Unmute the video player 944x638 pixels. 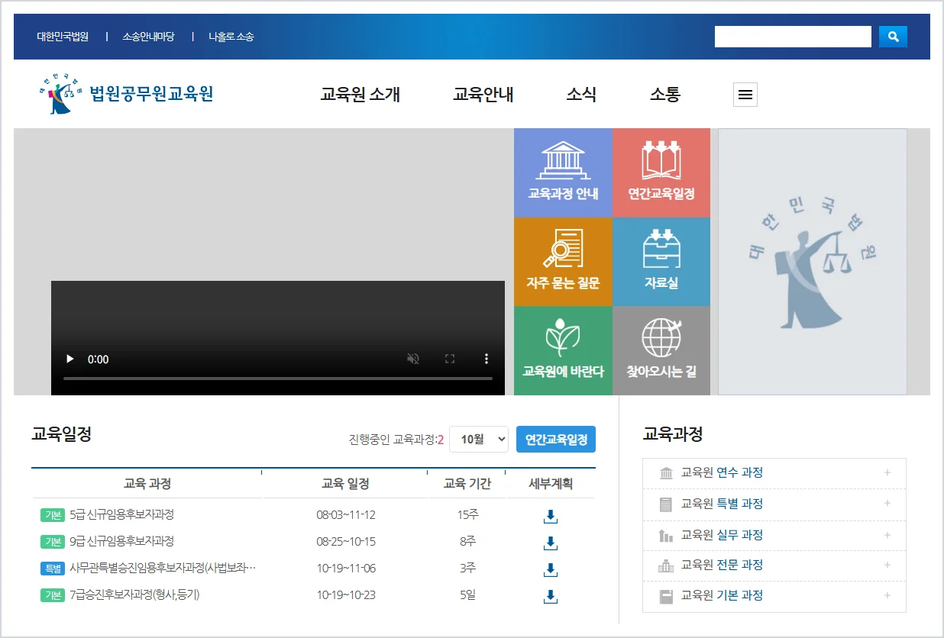coord(413,359)
